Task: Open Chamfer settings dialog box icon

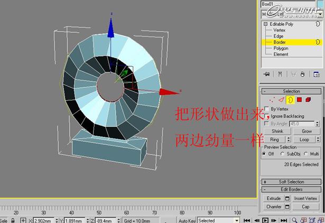Action: point(287,207)
